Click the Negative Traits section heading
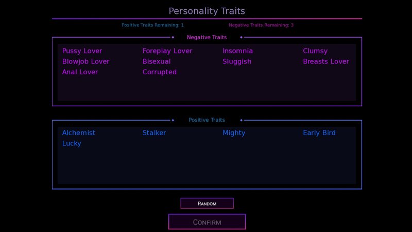The height and width of the screenshot is (232, 412). coord(207,37)
